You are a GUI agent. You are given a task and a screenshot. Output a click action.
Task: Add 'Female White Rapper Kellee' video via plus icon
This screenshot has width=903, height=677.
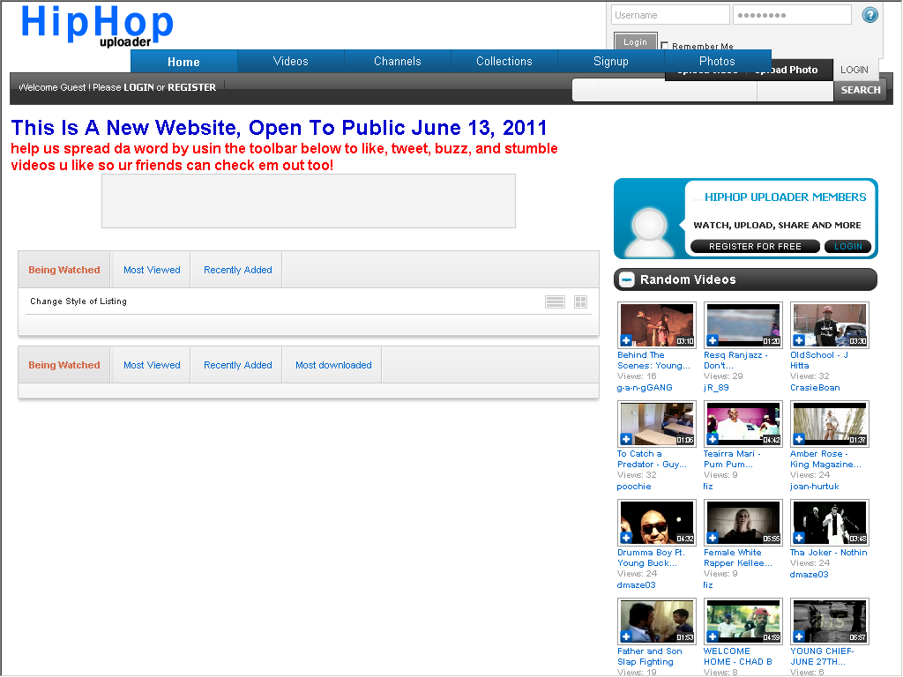(713, 538)
